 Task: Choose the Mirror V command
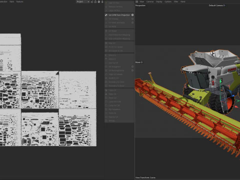[119, 59]
